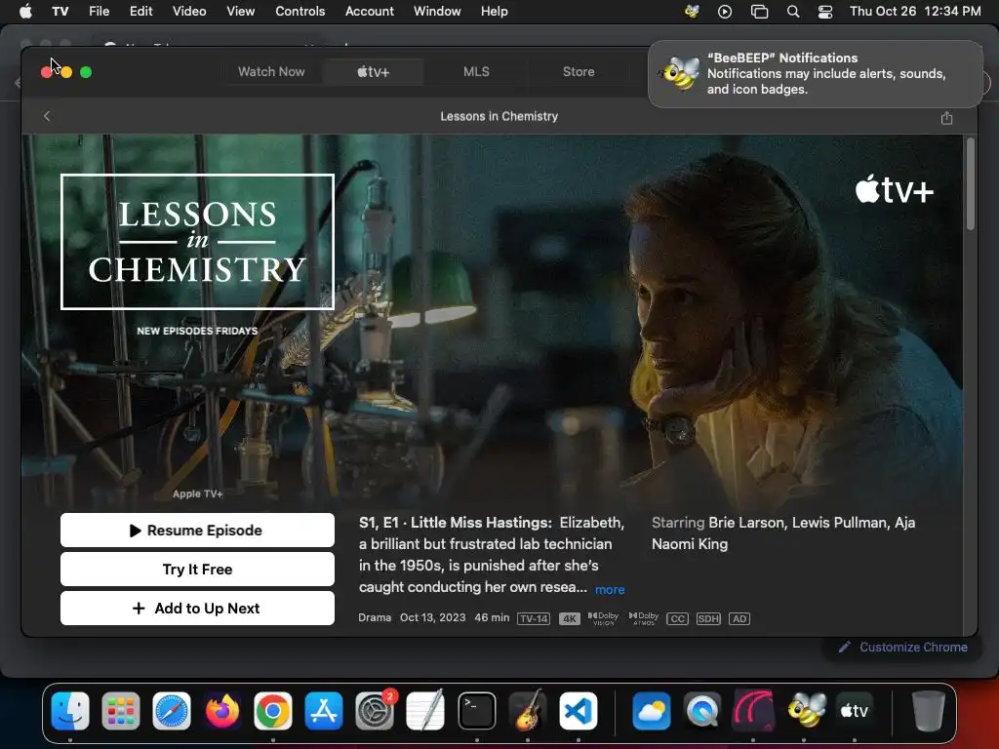Open the Trash in the Dock
Viewport: 999px width, 749px height.
(x=928, y=711)
